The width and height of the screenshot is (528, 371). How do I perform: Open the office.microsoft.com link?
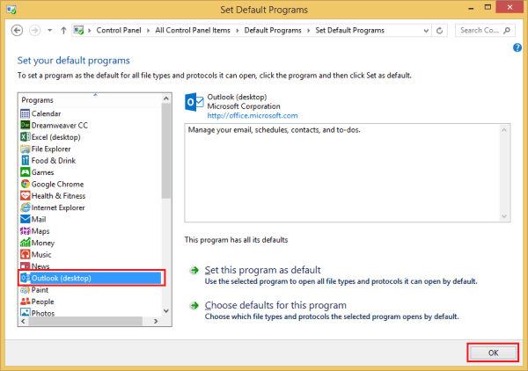pos(253,115)
